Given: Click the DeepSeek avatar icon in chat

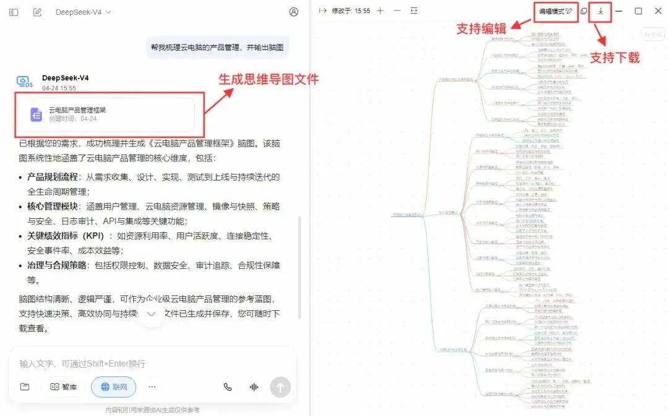Looking at the screenshot, I should (25, 82).
